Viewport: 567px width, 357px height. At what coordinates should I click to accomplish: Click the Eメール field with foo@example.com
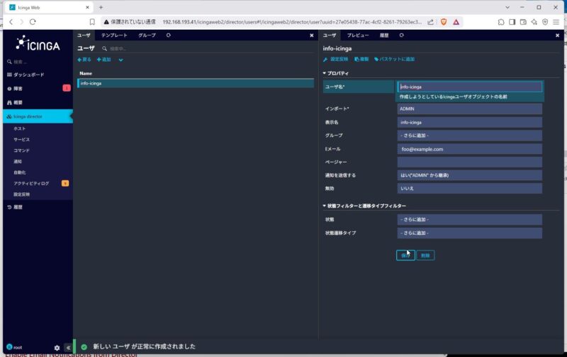pyautogui.click(x=470, y=149)
